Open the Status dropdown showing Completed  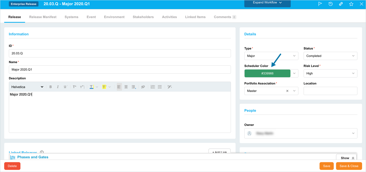point(330,56)
